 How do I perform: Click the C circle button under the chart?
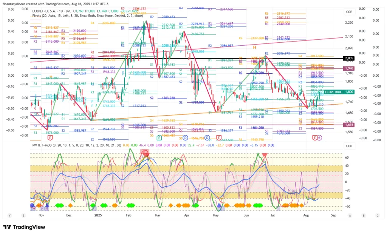click(x=378, y=215)
